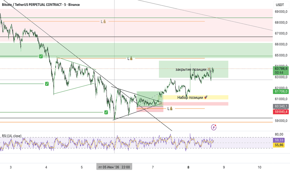Click the money icon in закрытие позиции label

pos(208,69)
